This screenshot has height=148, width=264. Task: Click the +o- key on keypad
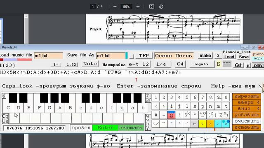click(x=203, y=115)
